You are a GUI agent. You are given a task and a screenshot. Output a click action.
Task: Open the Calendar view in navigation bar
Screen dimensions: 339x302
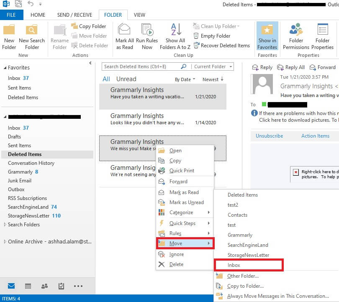[28, 287]
